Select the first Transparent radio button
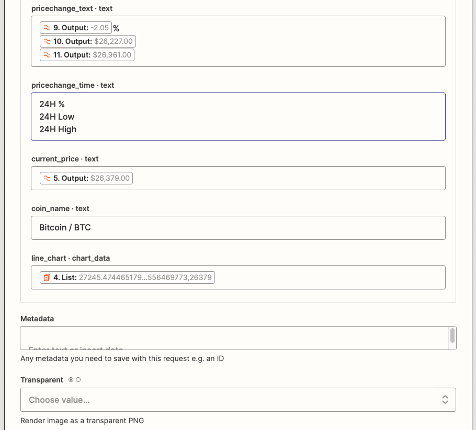Screen dimensions: 476x430 (71, 380)
